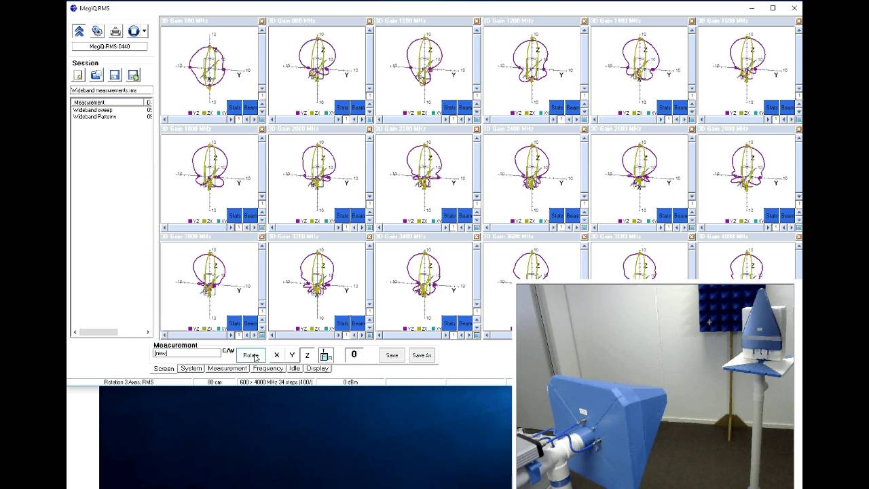Click Stats in the 3200 MHz panel
The image size is (869, 489).
pos(342,323)
